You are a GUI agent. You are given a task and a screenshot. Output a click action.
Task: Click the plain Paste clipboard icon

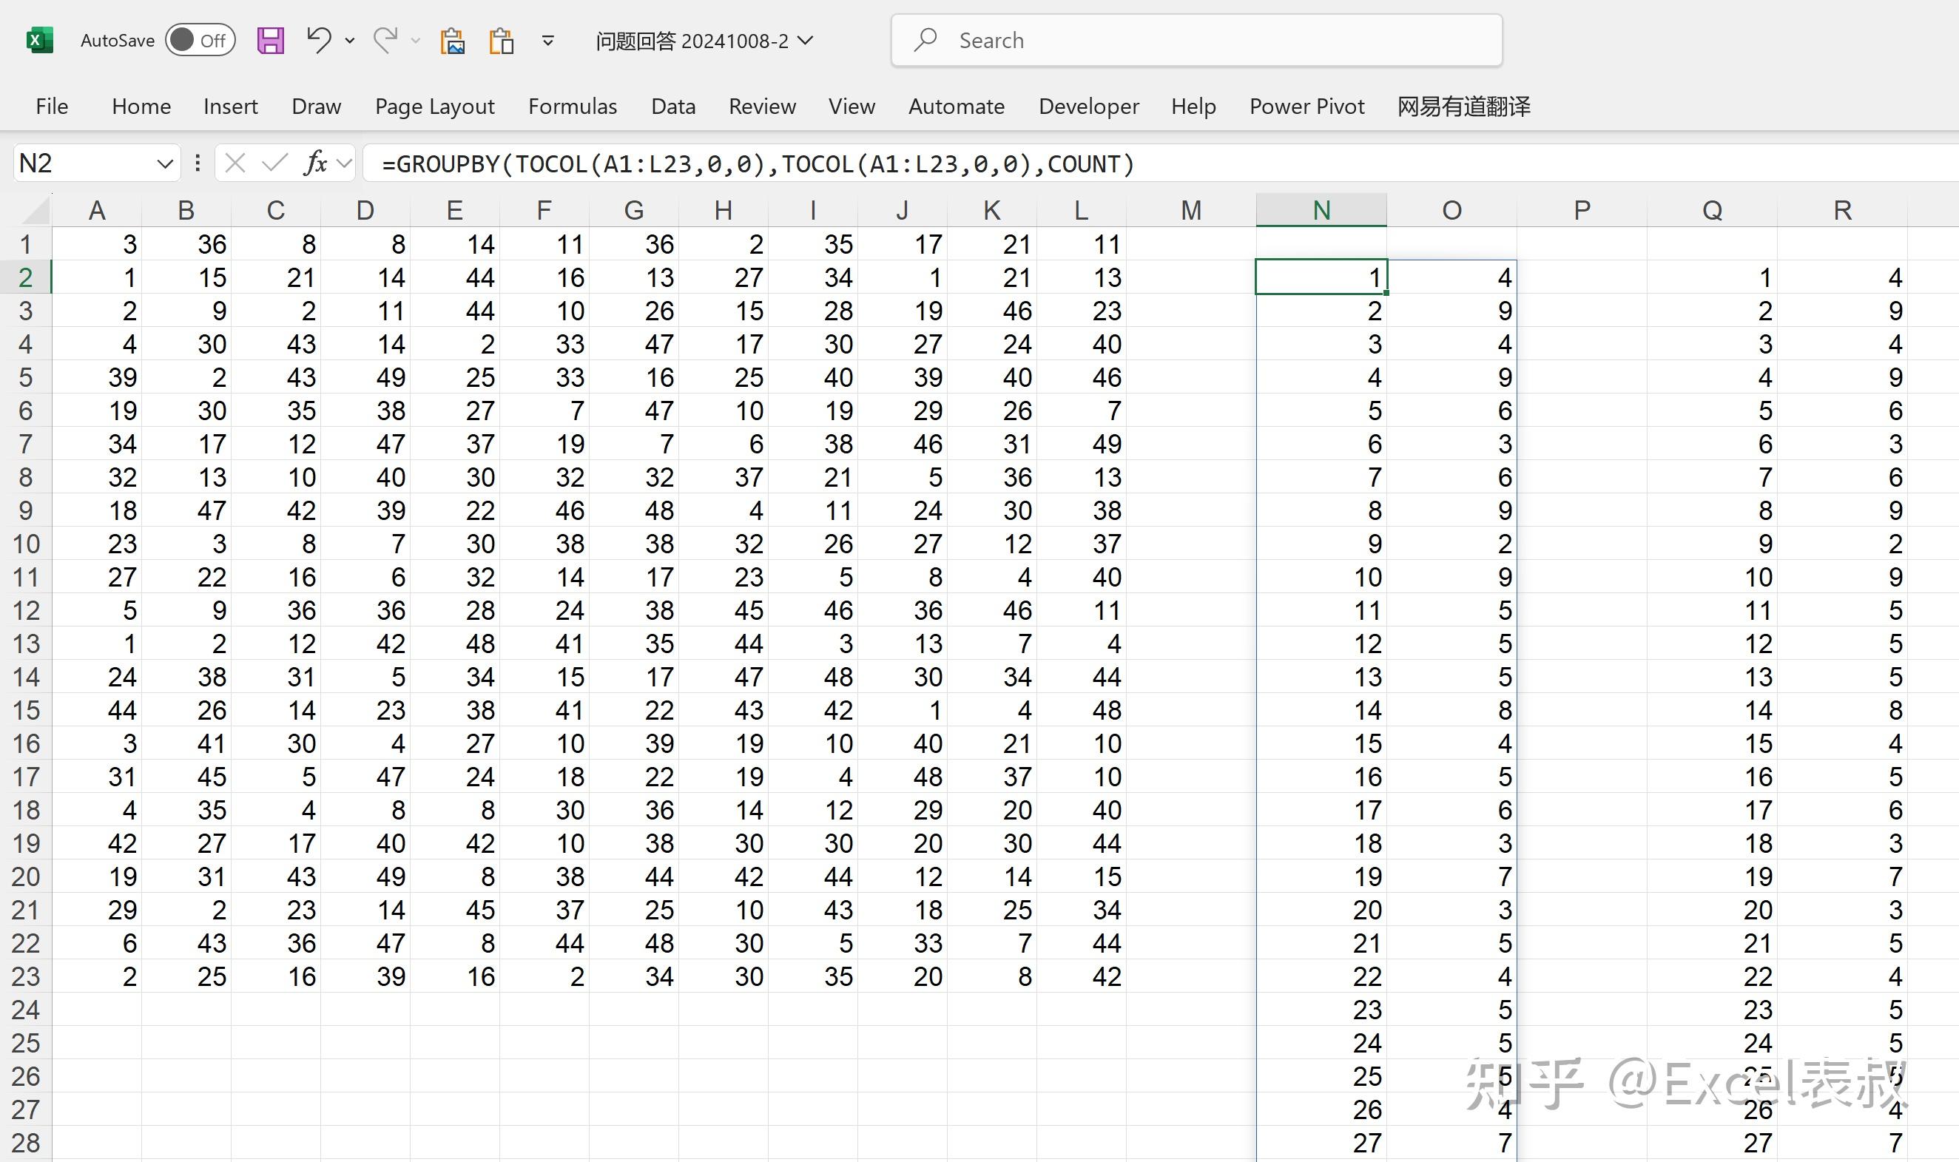[x=501, y=41]
